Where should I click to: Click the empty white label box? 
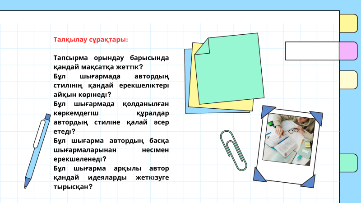[312, 51]
